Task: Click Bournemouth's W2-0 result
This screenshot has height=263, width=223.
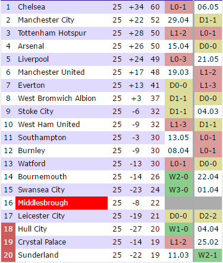Action: [178, 177]
